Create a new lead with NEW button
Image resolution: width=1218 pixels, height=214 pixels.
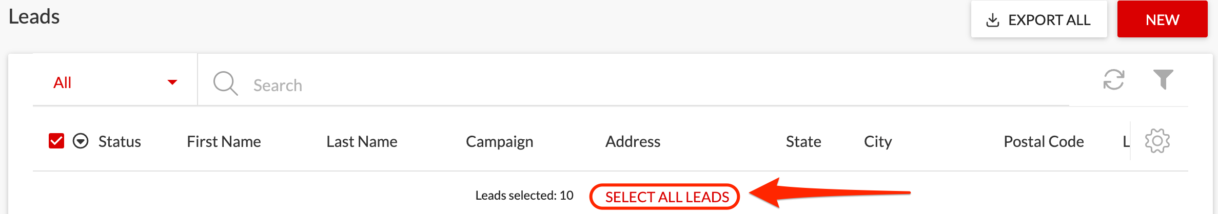coord(1162,19)
